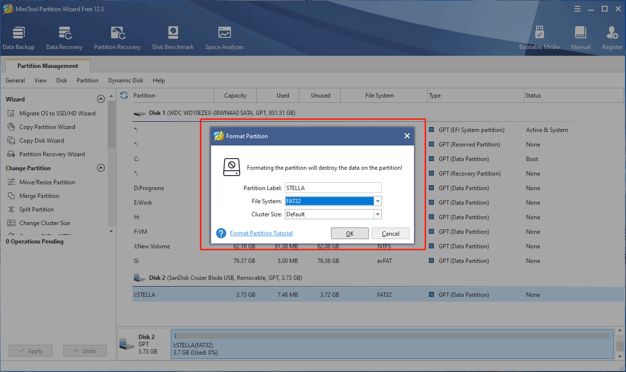
Task: Click the help icon beside Format Partition Tutorial
Action: coord(221,233)
